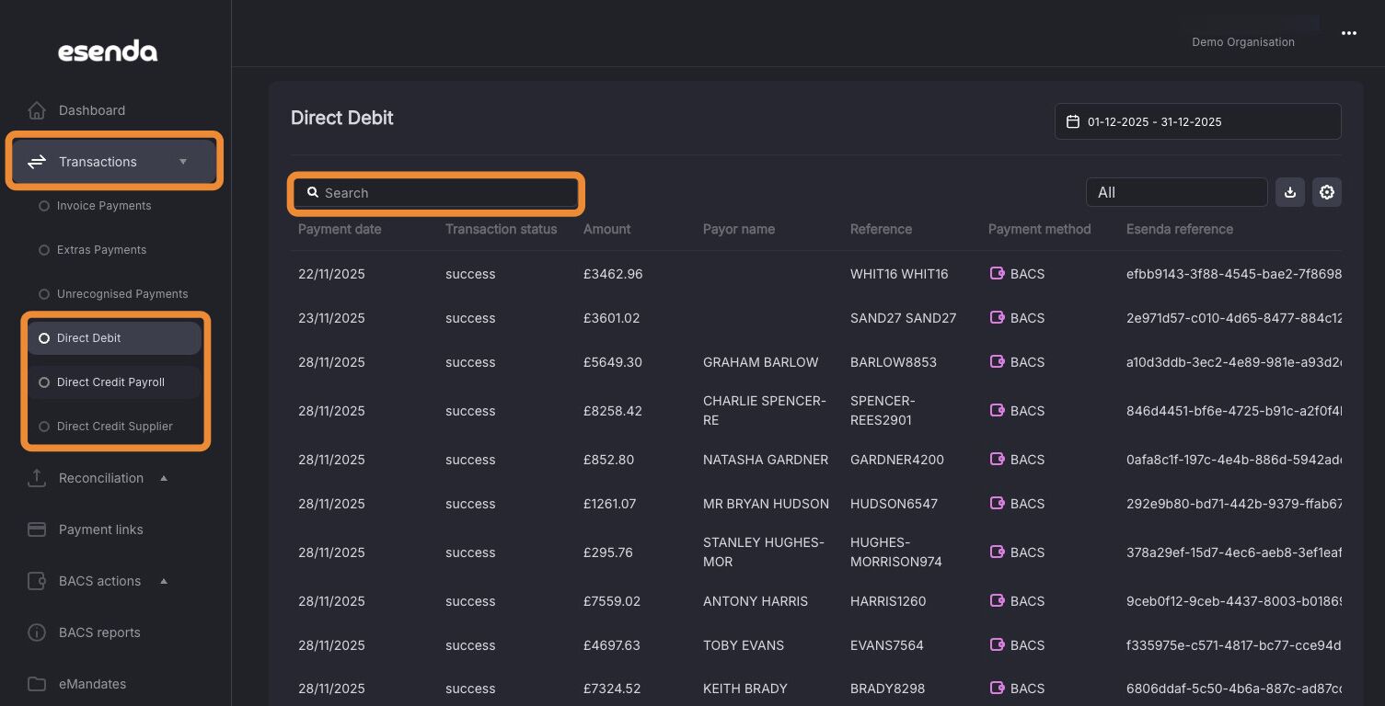Click in the Search input field

click(437, 193)
